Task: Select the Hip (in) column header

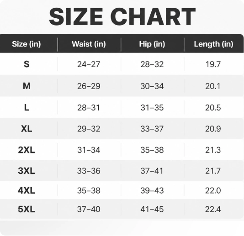Action: (x=152, y=44)
